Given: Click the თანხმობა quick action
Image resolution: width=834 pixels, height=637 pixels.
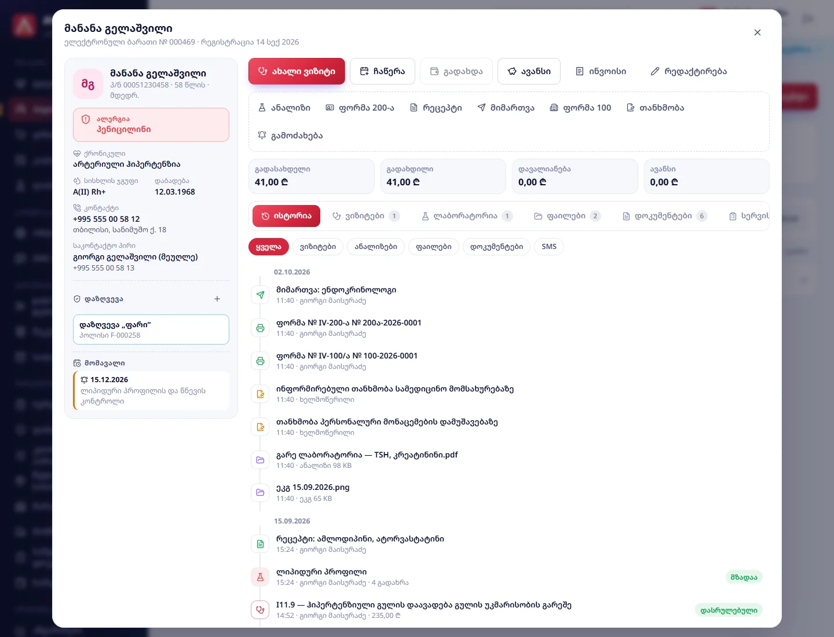Looking at the screenshot, I should [656, 108].
